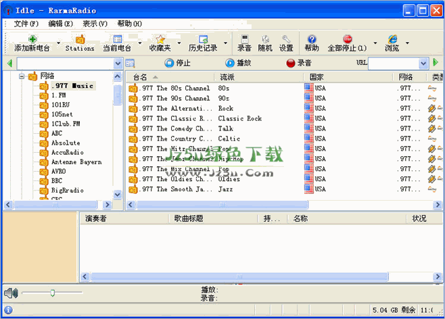This screenshot has width=445, height=319.
Task: Open Favorites (收藏夹) star icon
Action: (x=160, y=39)
